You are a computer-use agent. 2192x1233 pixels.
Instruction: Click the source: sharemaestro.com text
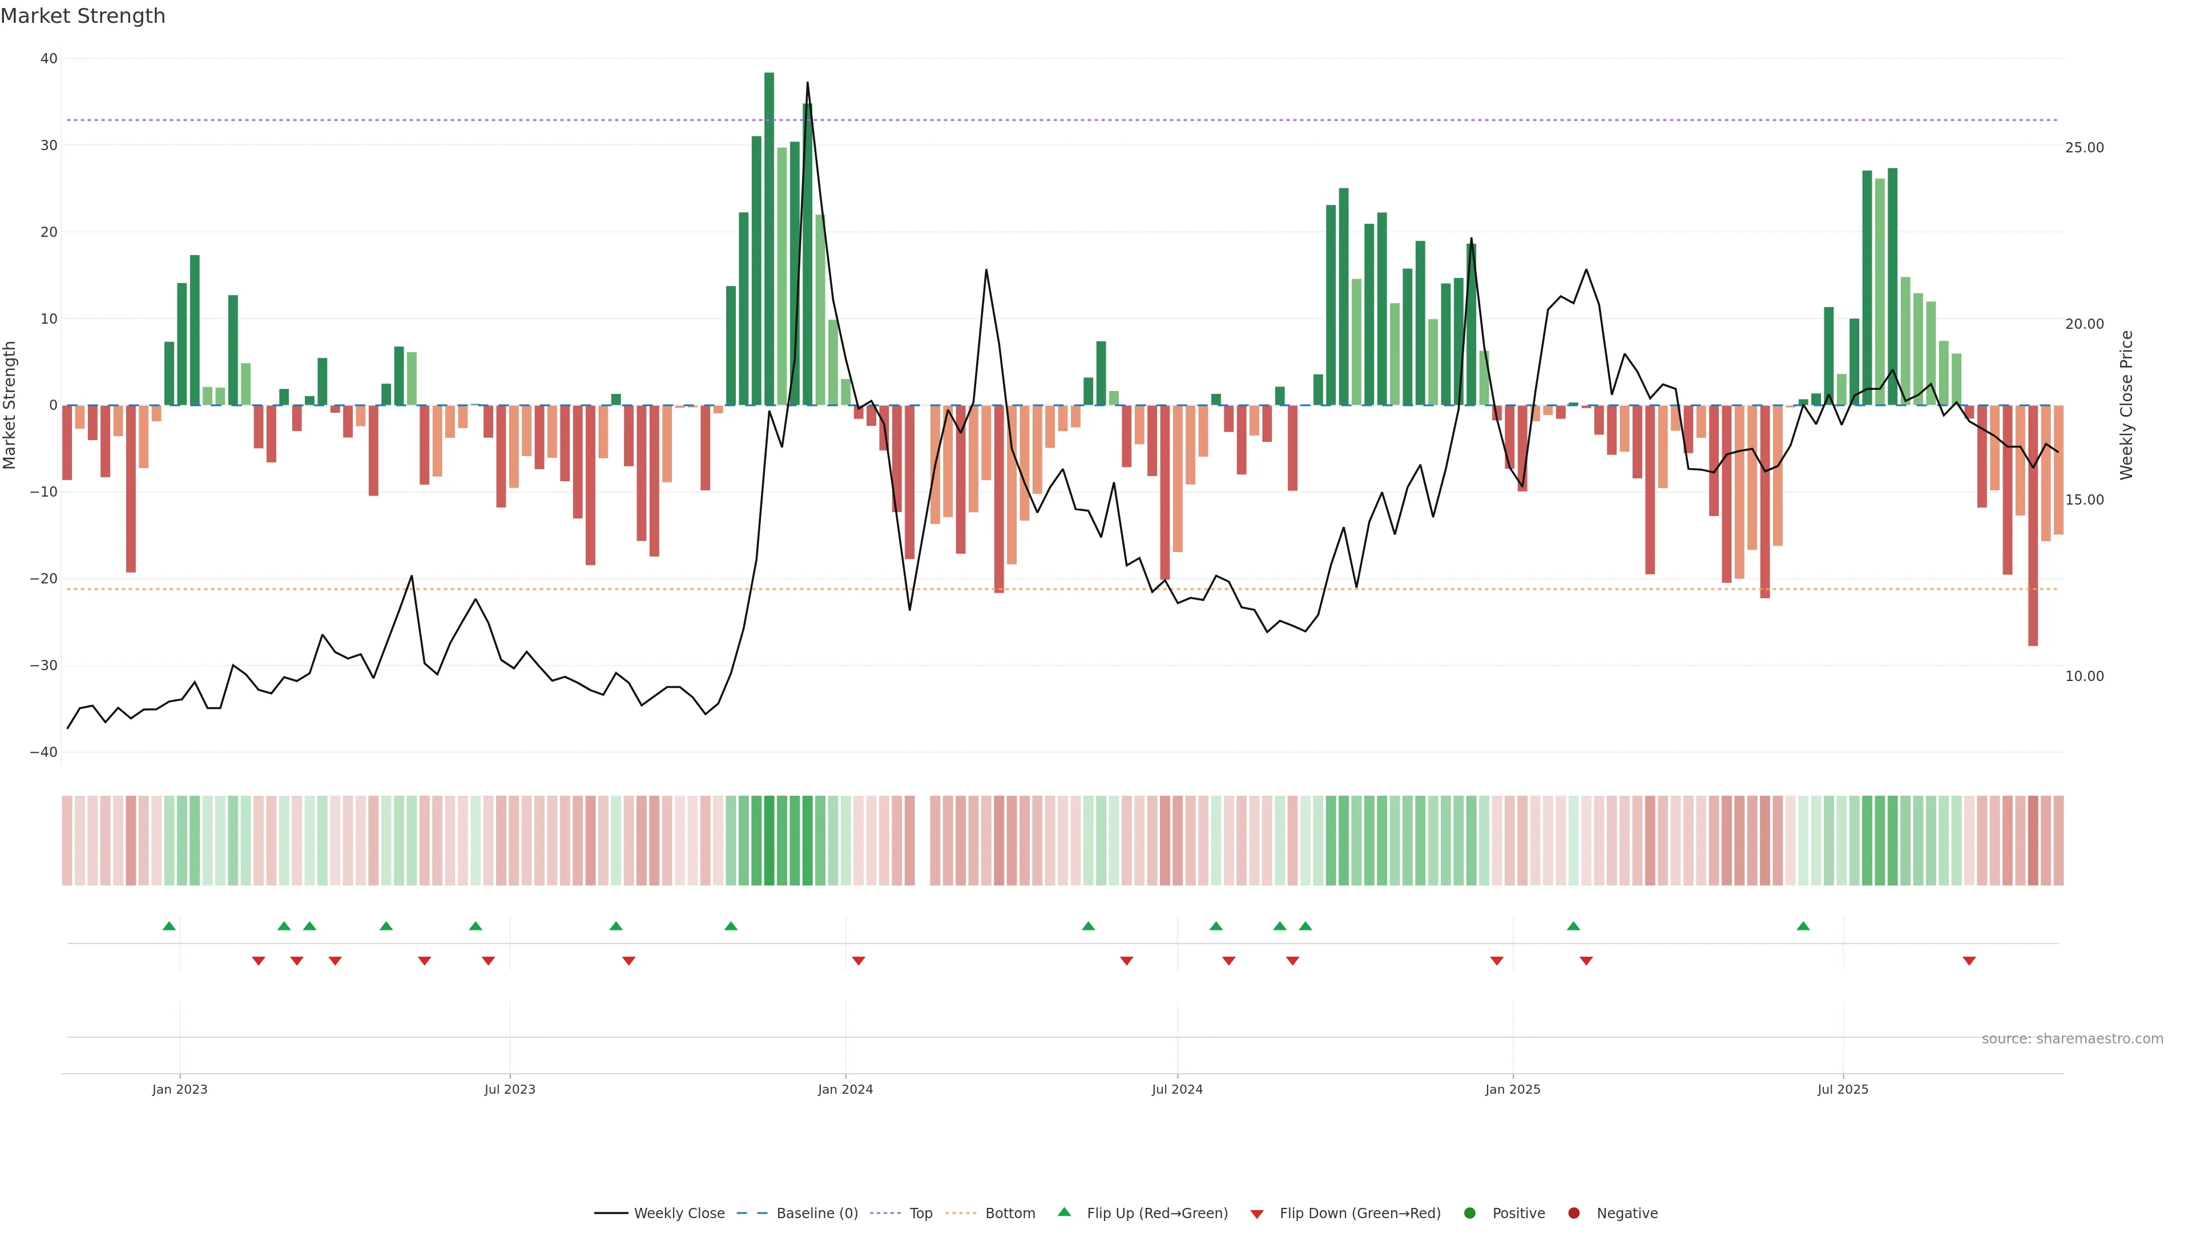[2072, 1038]
